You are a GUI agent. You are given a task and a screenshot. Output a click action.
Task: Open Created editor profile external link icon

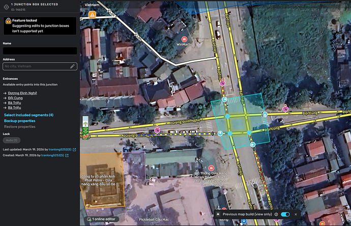tap(67, 155)
